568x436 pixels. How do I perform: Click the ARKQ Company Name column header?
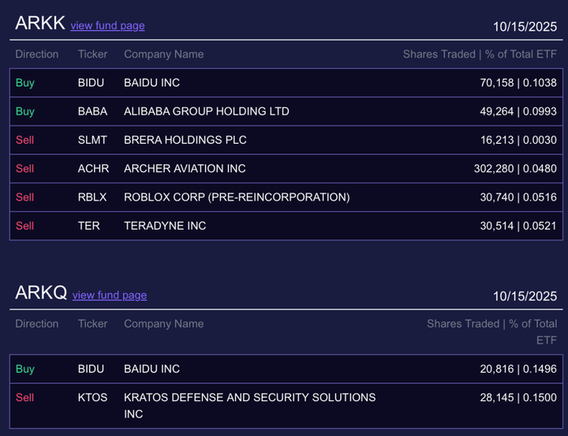(163, 324)
